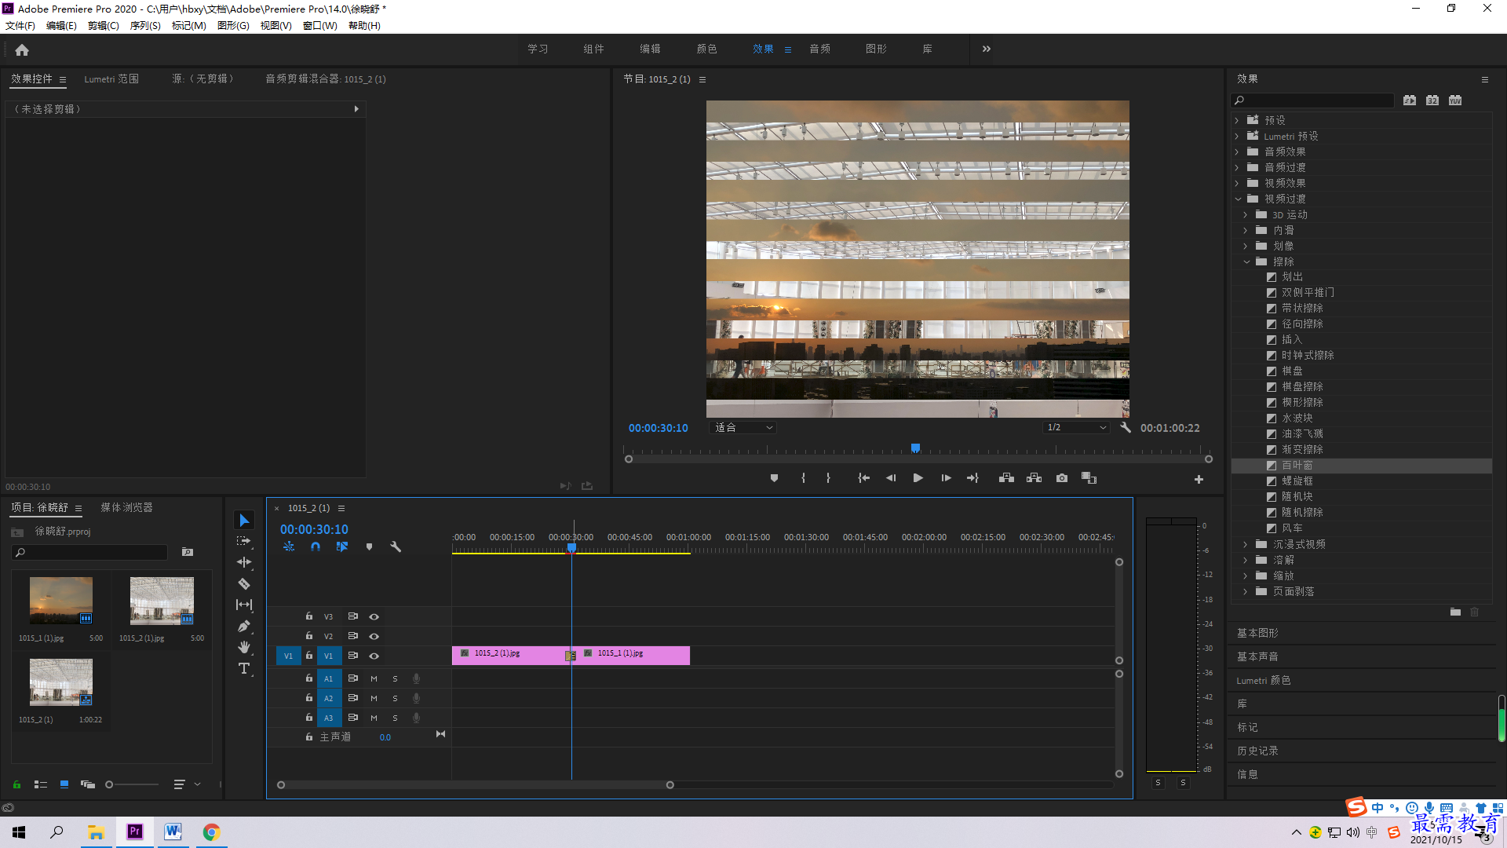Click Mark Out button

[828, 478]
